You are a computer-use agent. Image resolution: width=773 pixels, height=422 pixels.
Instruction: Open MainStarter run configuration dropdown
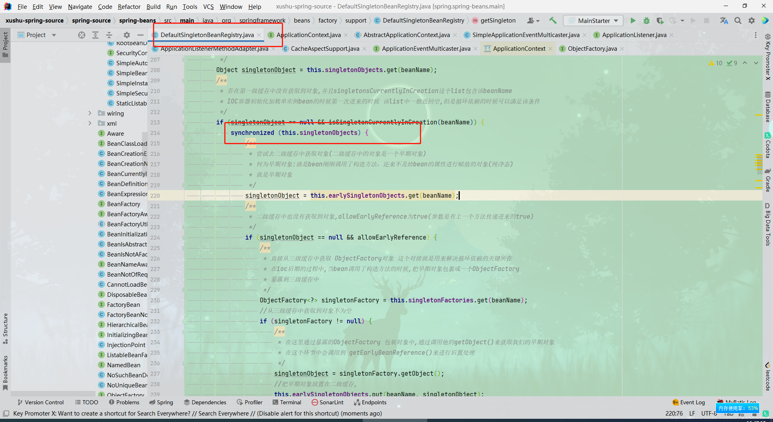point(593,21)
